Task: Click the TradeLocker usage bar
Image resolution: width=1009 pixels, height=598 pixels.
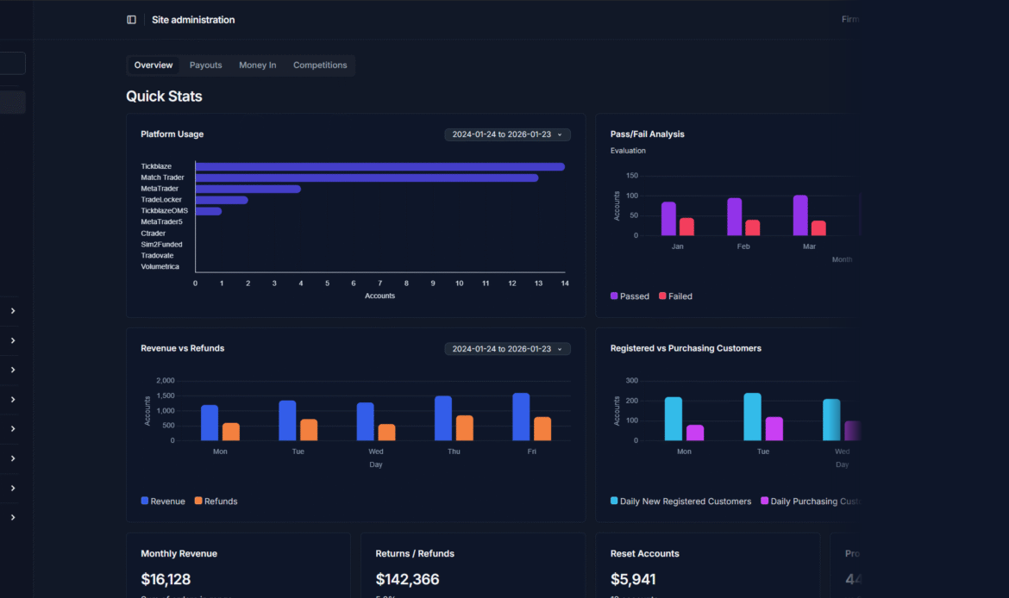Action: coord(222,200)
